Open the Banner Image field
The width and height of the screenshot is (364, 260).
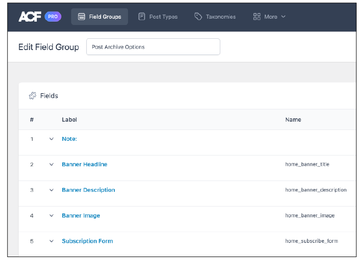(x=81, y=216)
